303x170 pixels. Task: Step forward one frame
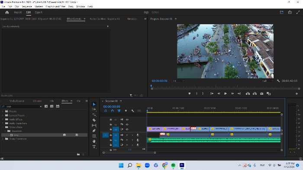point(232,93)
